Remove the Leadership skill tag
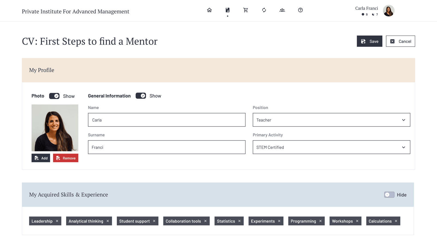 click(x=57, y=221)
